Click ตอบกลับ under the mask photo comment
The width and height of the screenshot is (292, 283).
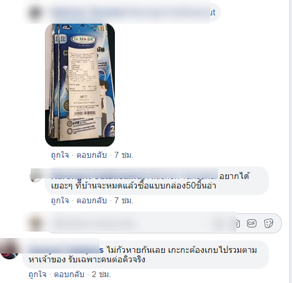[92, 155]
